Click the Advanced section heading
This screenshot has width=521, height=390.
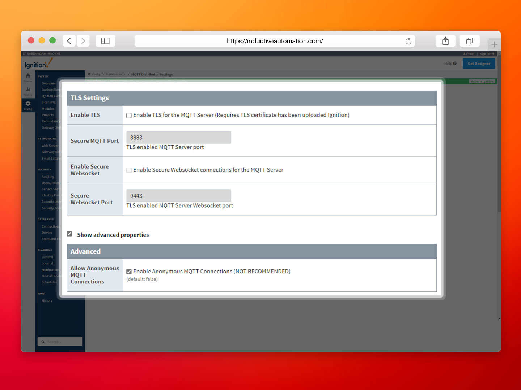85,251
